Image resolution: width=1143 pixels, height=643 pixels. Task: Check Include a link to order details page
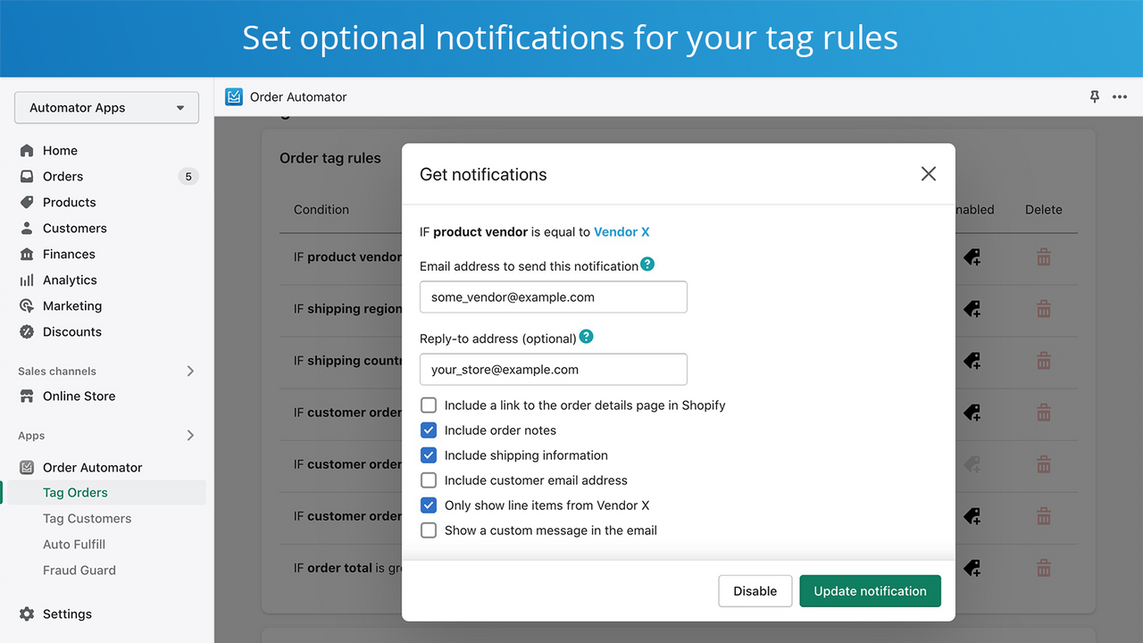pyautogui.click(x=429, y=405)
